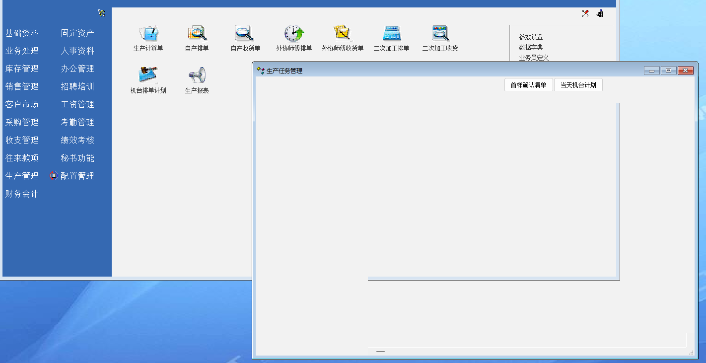Open the 数据字典 link
The width and height of the screenshot is (706, 363).
point(531,47)
